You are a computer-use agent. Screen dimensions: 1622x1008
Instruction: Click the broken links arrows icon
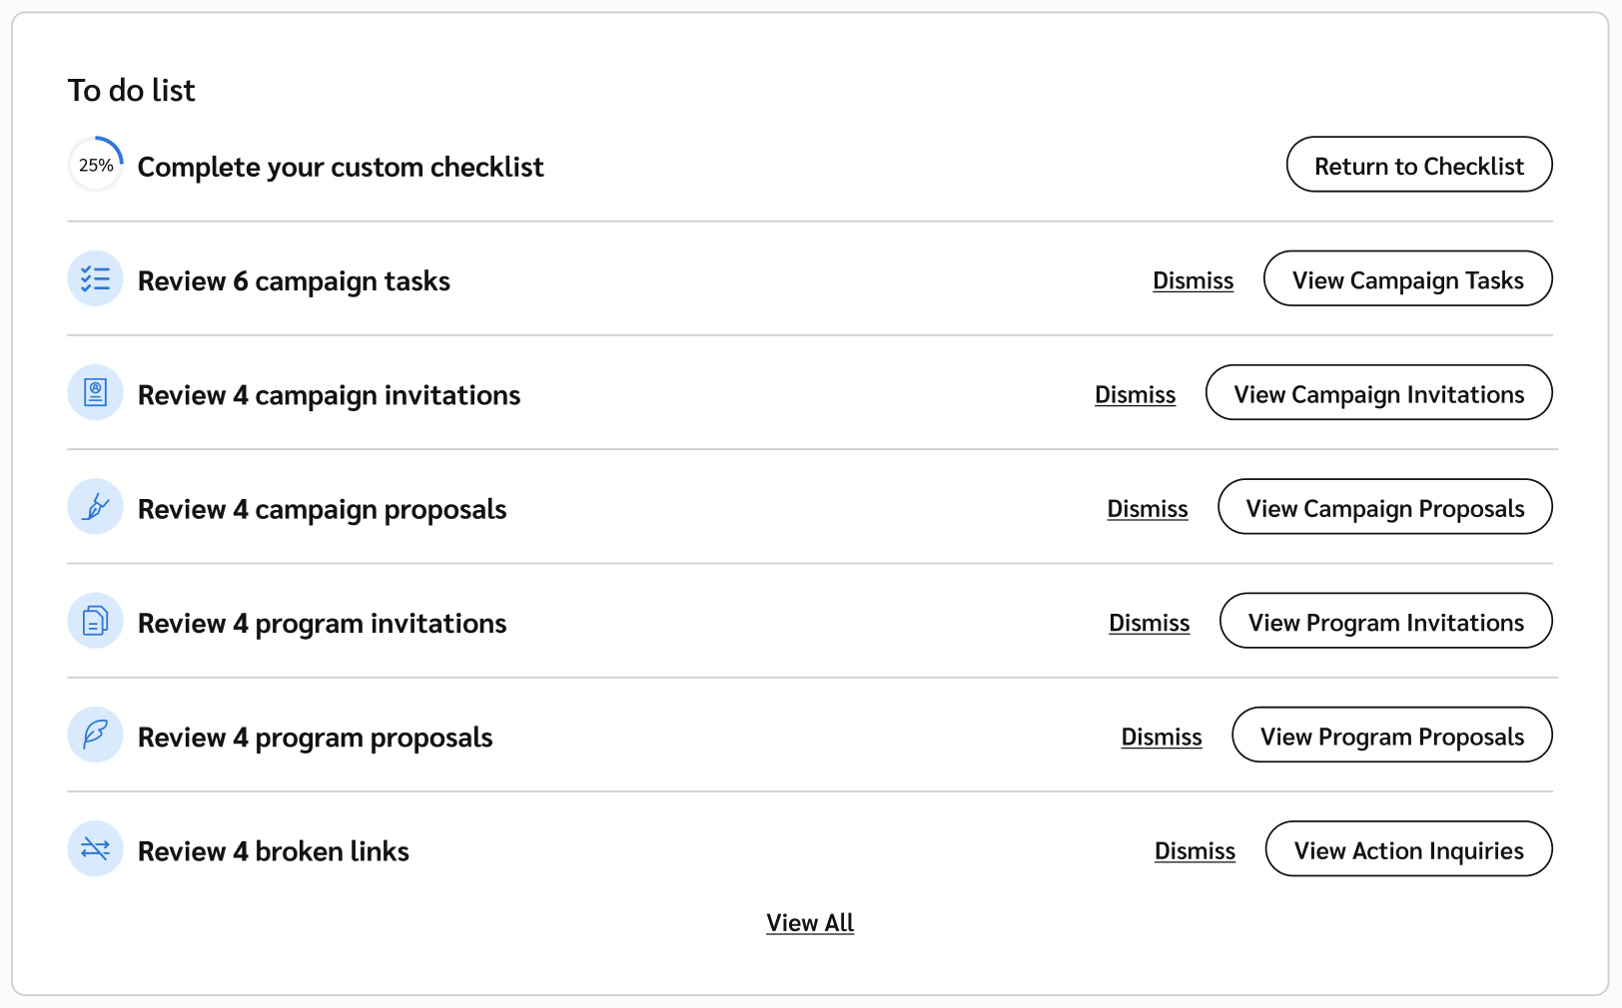click(x=96, y=849)
